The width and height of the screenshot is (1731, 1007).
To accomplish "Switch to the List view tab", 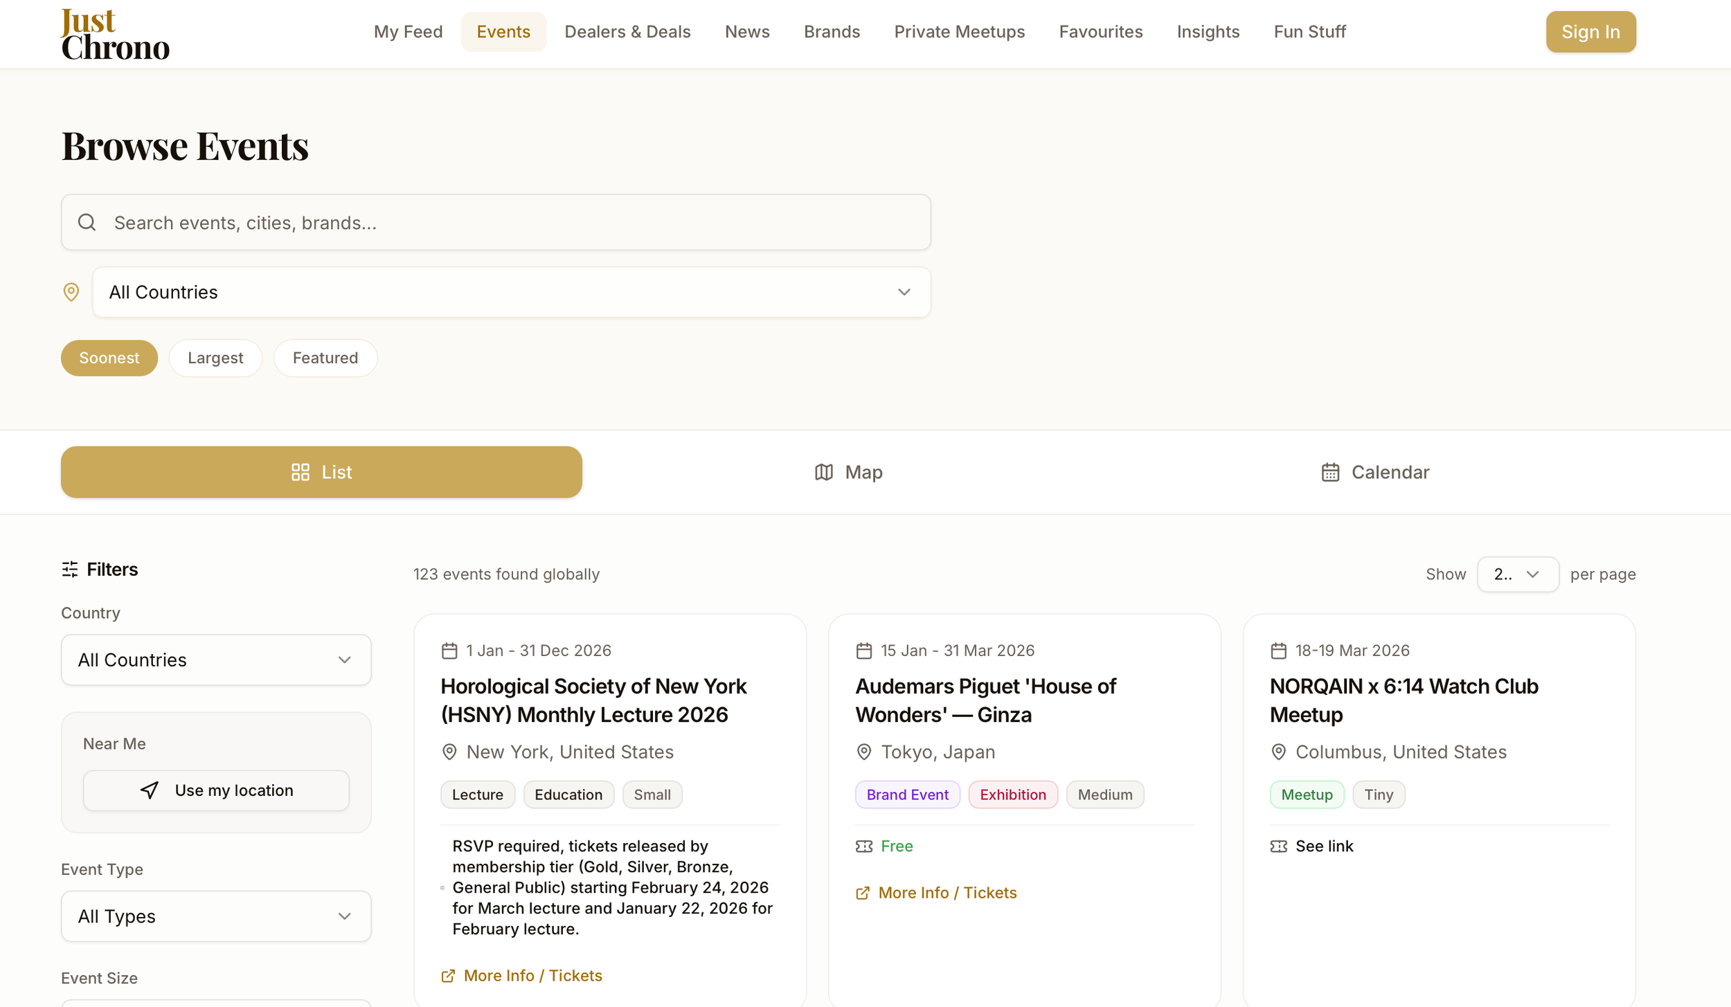I will tap(321, 472).
